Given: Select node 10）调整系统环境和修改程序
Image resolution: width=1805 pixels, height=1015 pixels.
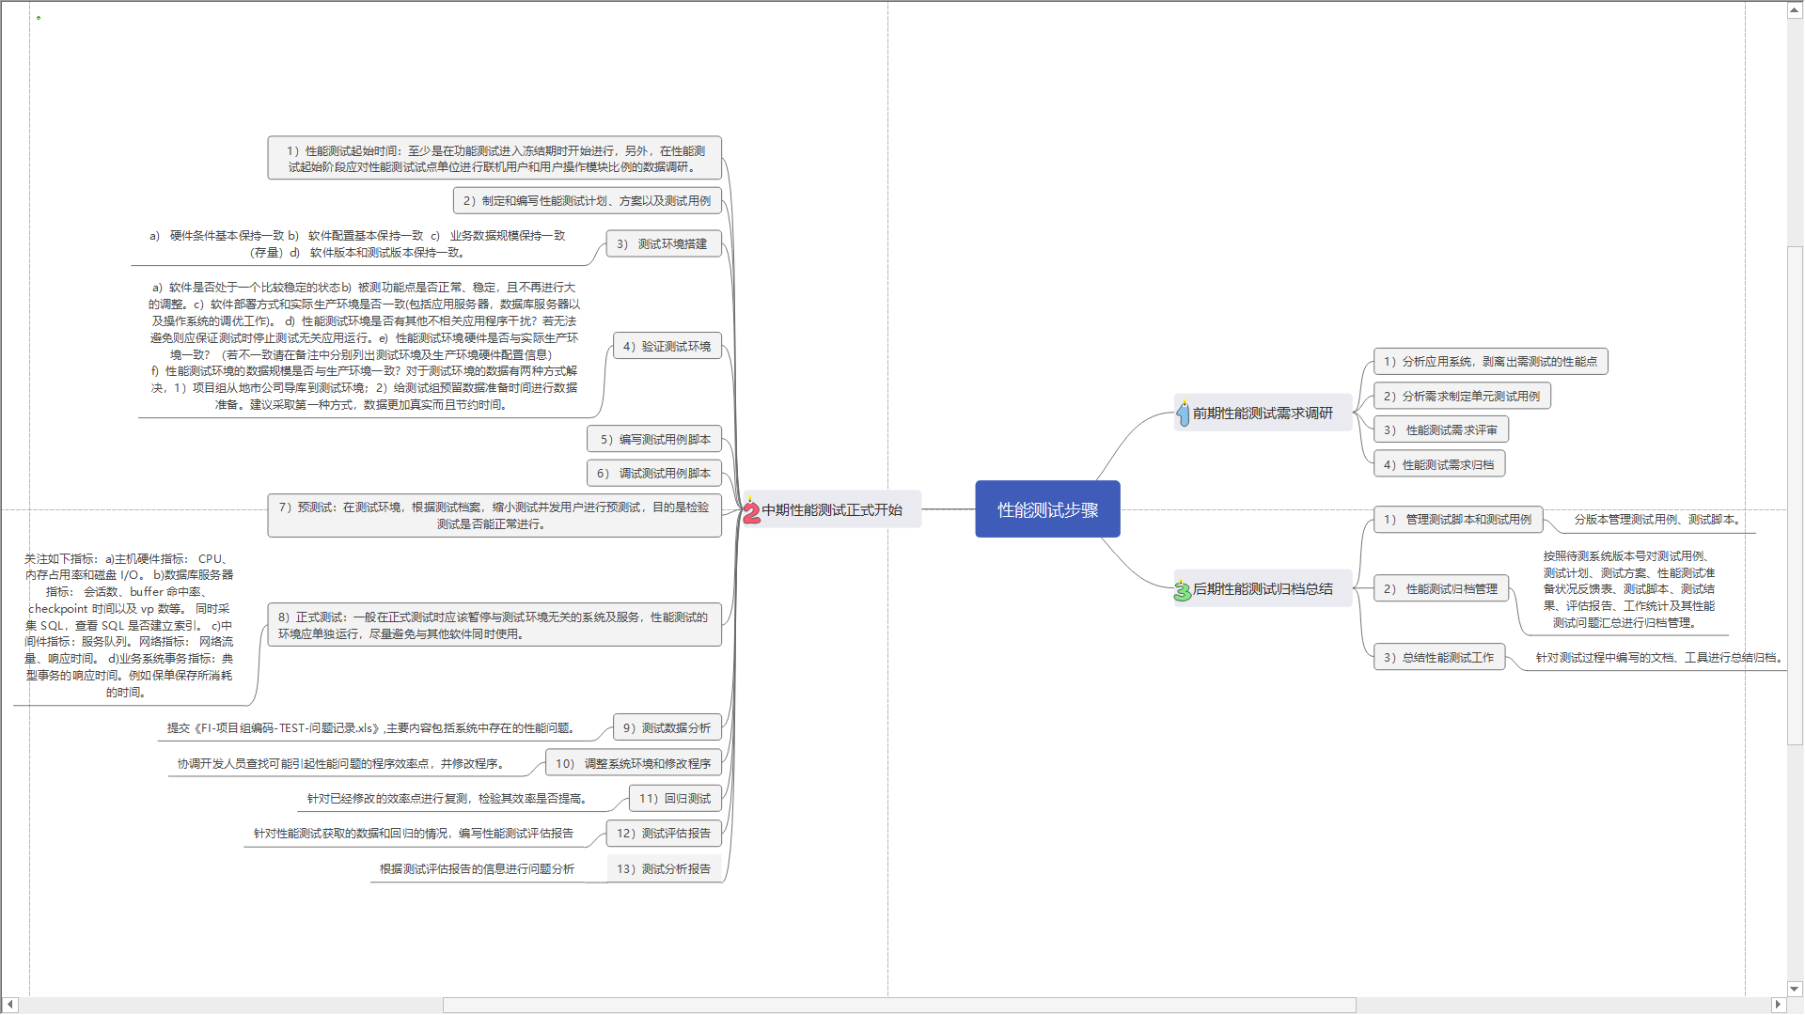Looking at the screenshot, I should pyautogui.click(x=633, y=764).
